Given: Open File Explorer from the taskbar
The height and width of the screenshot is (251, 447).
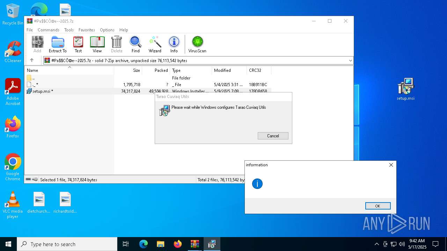Looking at the screenshot, I should 160,244.
